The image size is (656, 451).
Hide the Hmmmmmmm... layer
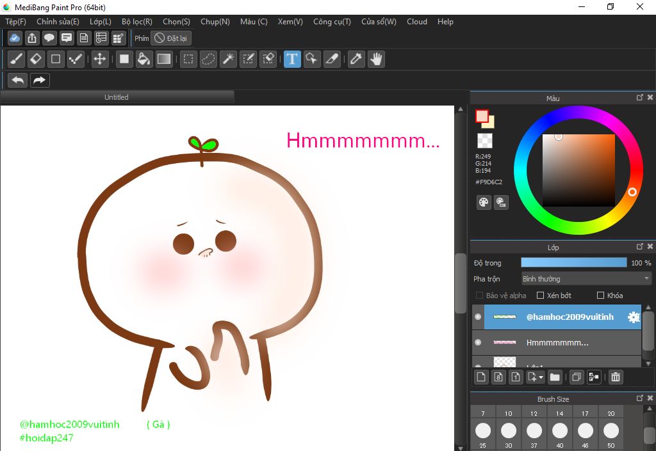coord(478,342)
